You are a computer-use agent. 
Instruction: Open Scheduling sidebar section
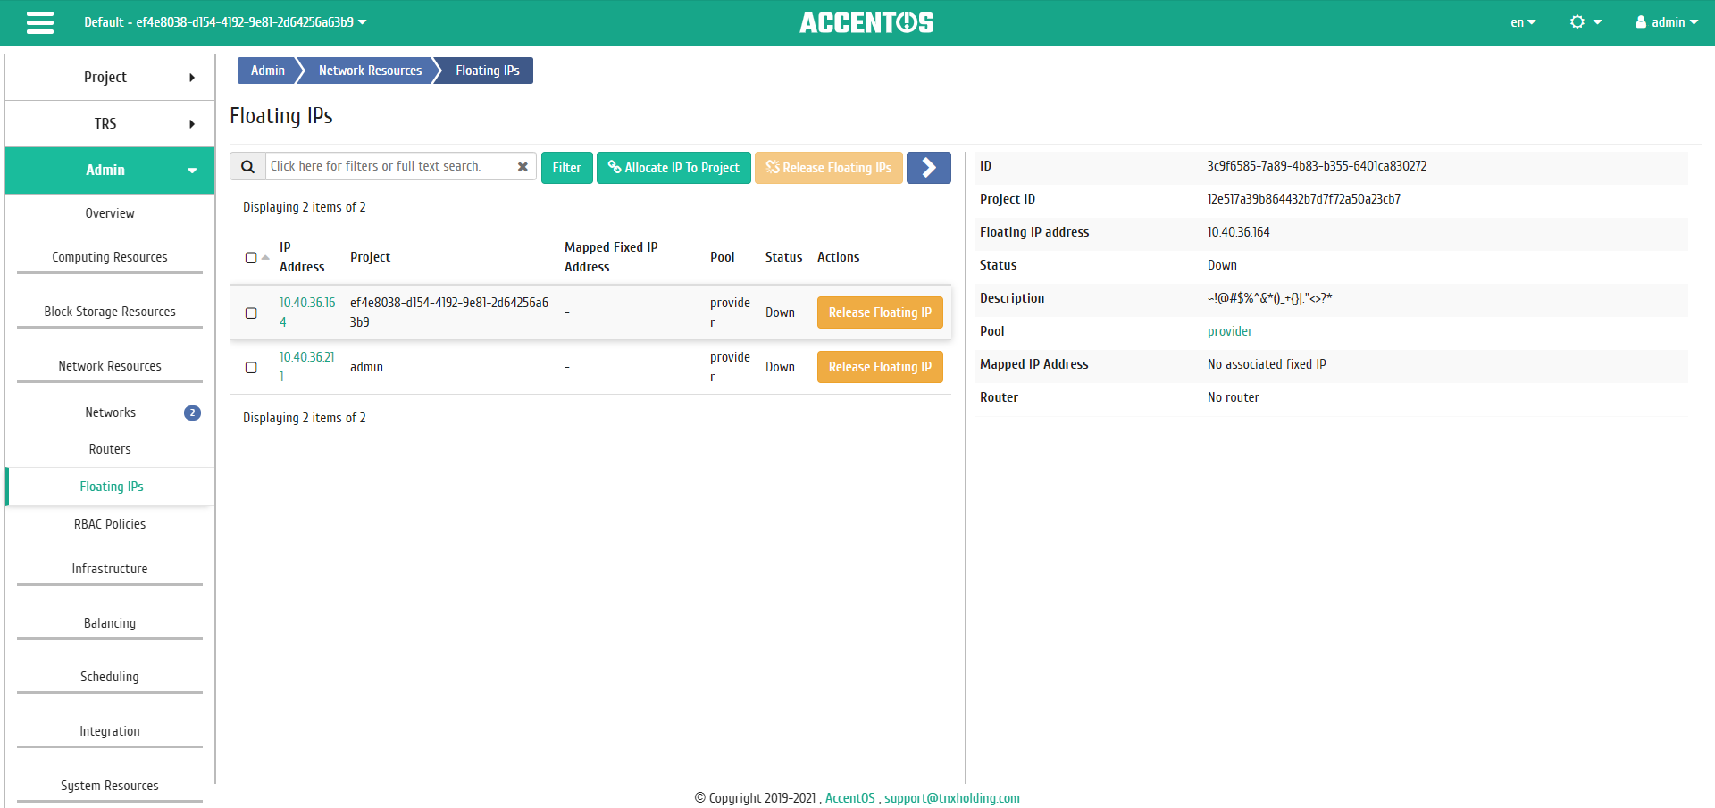110,677
